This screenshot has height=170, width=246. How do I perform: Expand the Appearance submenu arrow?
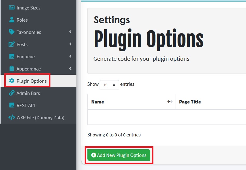pyautogui.click(x=70, y=69)
